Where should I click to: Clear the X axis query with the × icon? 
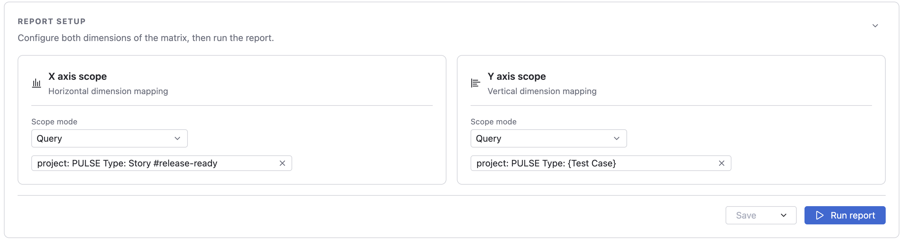(x=282, y=163)
